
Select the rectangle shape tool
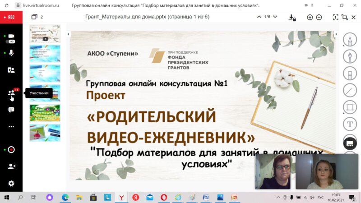(x=350, y=107)
